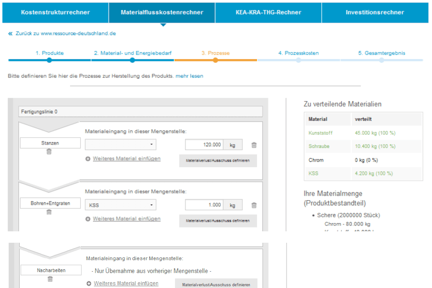Switch to the Kostenstrukturrechner tab
432x288 pixels.
tap(55, 12)
